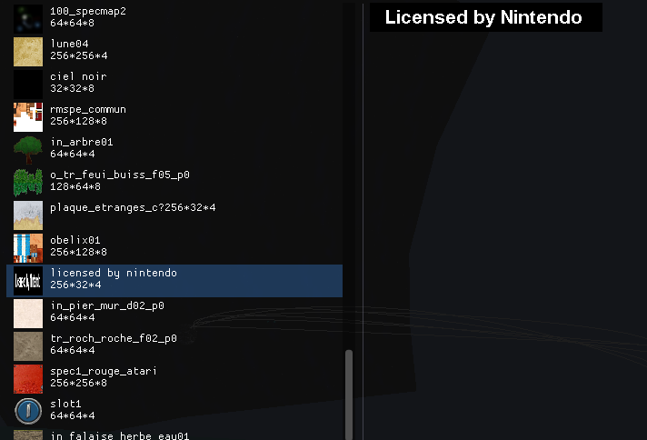Select the 'tr_roch_roche_f02_p0' name text
Image resolution: width=647 pixels, height=440 pixels.
coord(114,338)
